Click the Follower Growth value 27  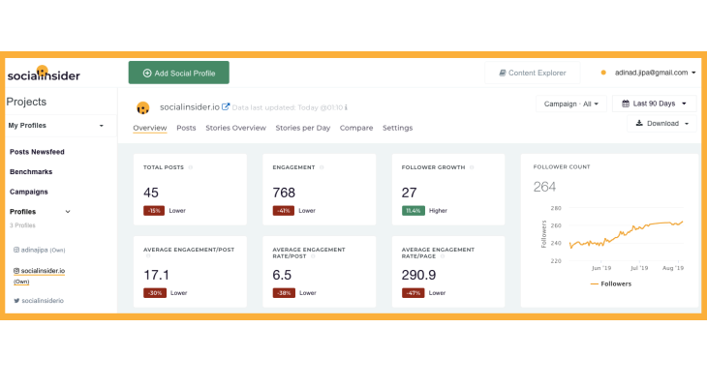point(409,193)
